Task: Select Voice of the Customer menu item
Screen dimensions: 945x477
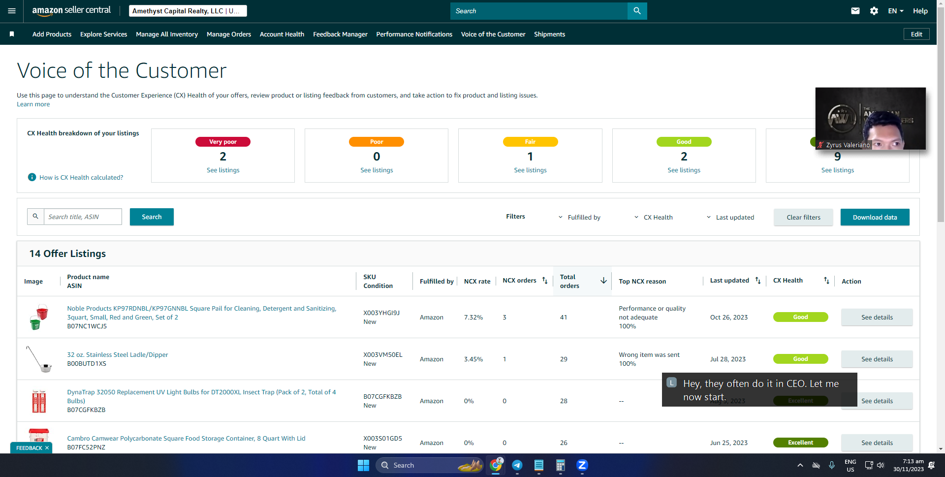Action: [x=493, y=34]
